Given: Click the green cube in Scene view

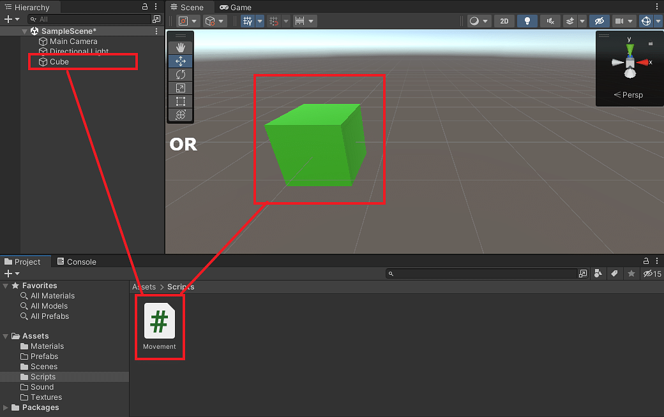Looking at the screenshot, I should click(x=315, y=146).
